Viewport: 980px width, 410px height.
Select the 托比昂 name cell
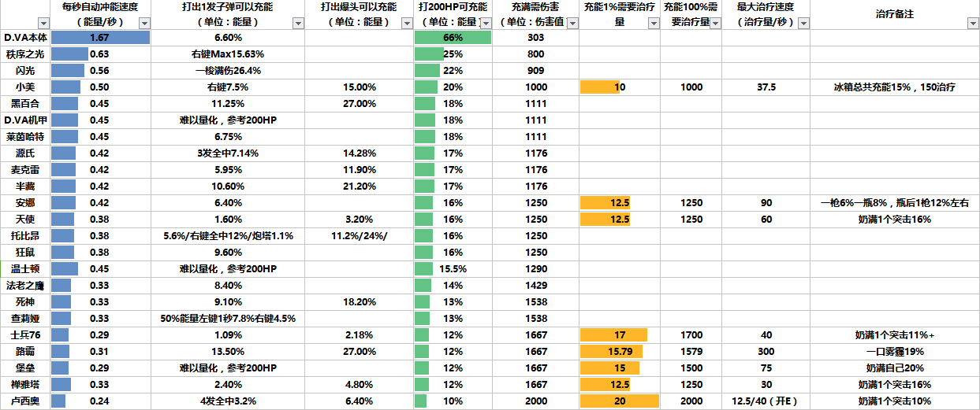point(25,236)
